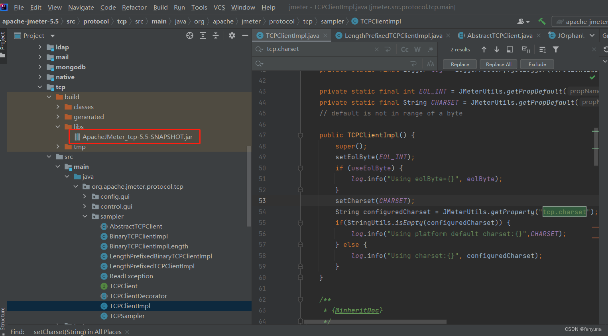608x336 pixels.
Task: Close the AbstractTCPClient.java tab
Action: (539, 35)
